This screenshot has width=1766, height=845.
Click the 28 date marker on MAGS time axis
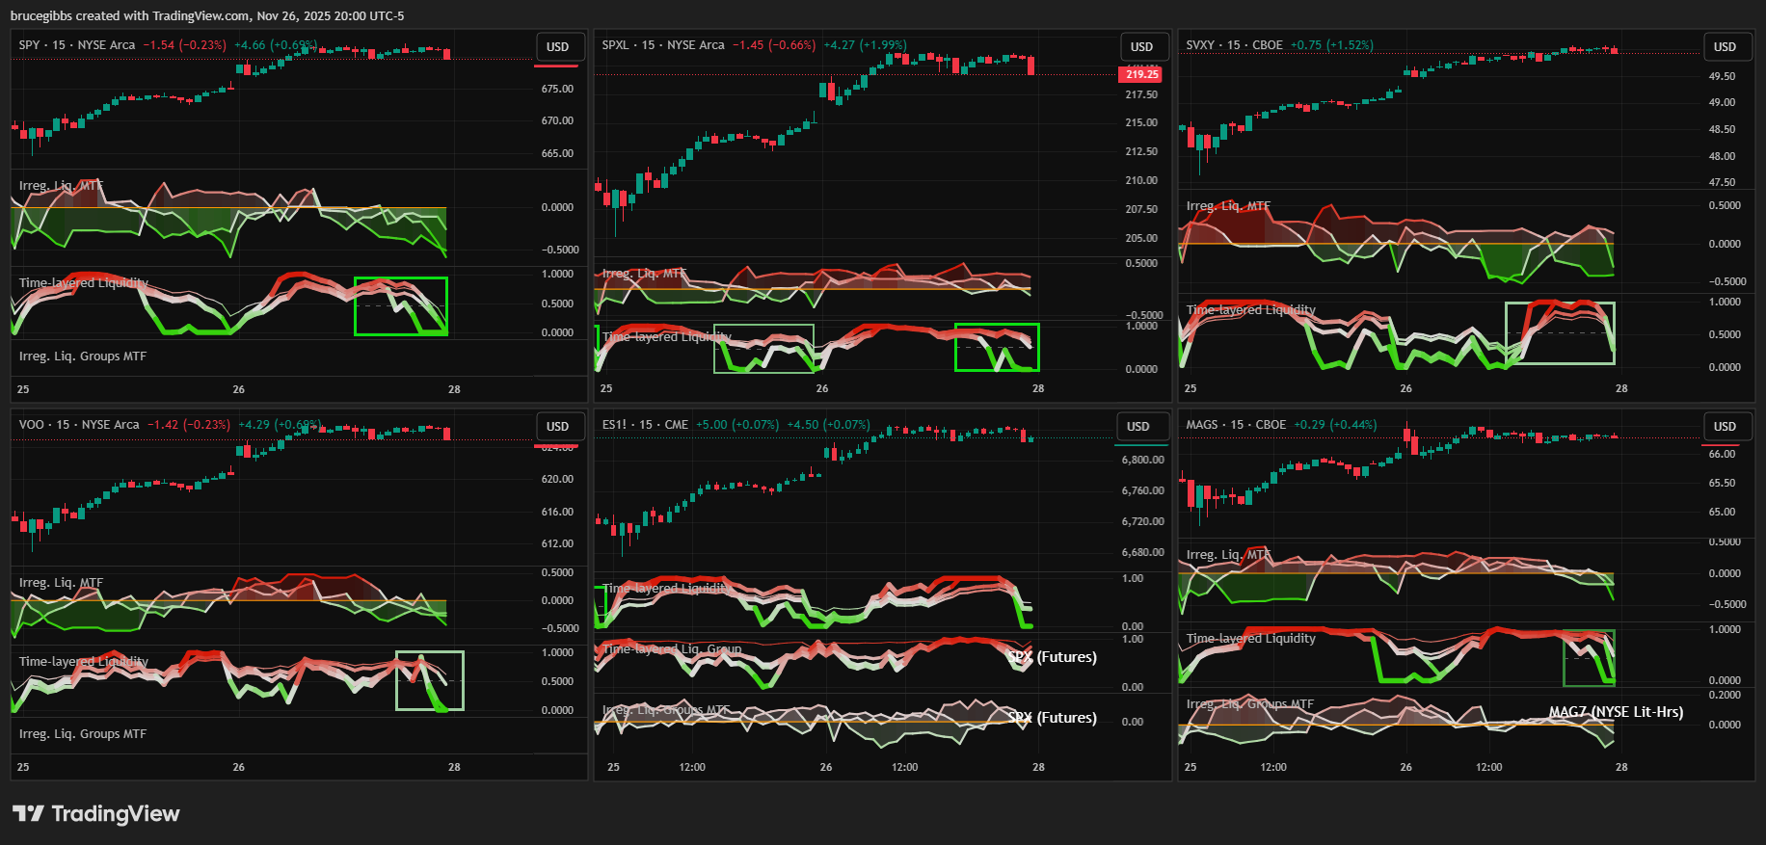coord(1621,767)
